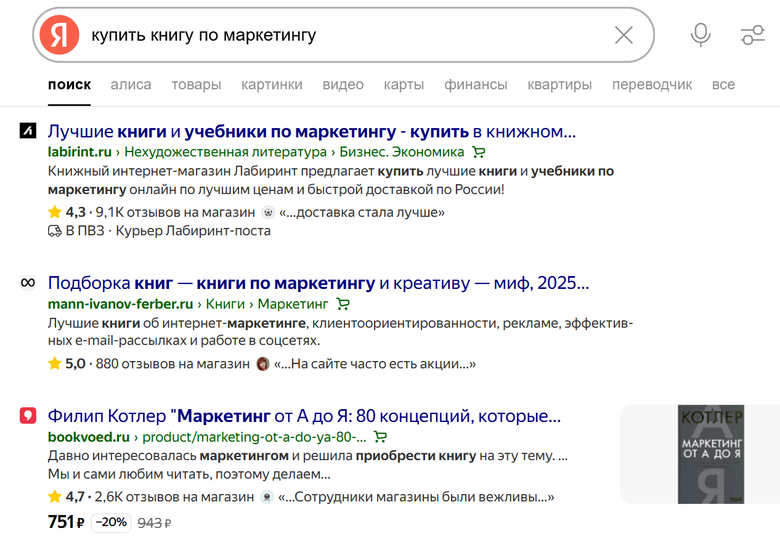Switch to the видео tab
The width and height of the screenshot is (780, 539).
[343, 84]
